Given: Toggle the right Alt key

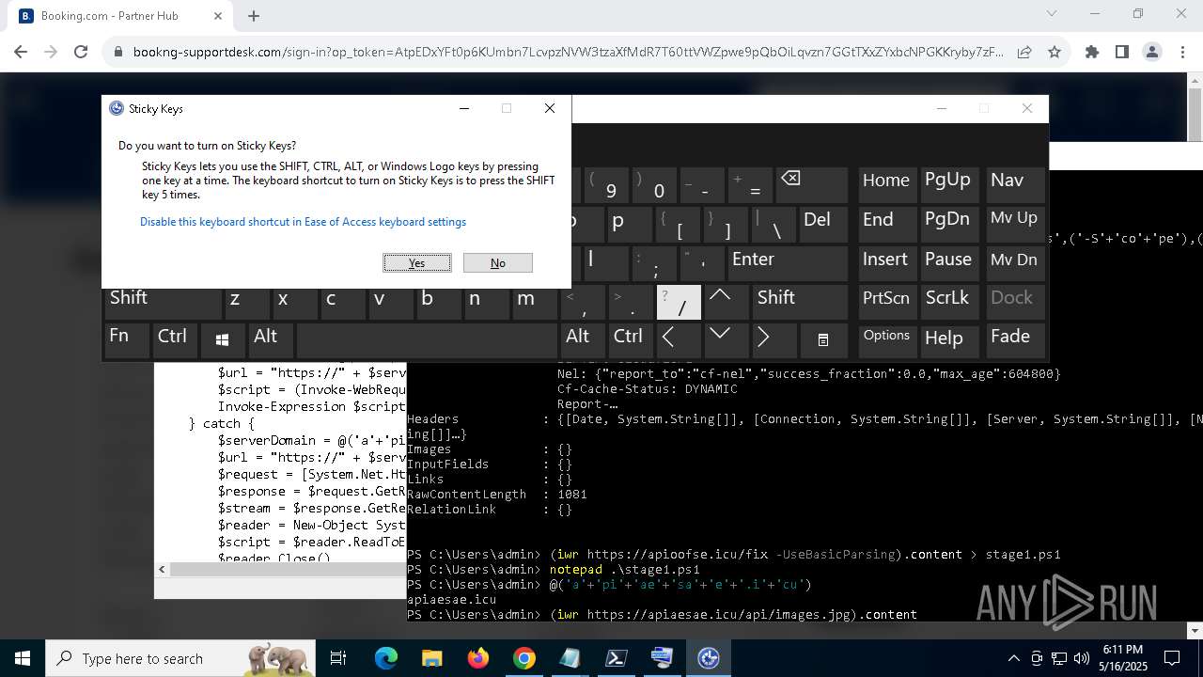Looking at the screenshot, I should [x=583, y=340].
